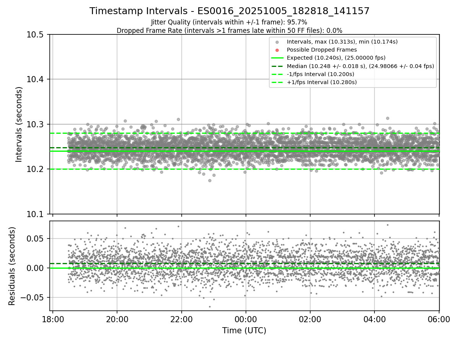459x344 pixels.
Task: Click the '+1/fps Interval (10.280s)' legend entry
Action: pyautogui.click(x=322, y=82)
